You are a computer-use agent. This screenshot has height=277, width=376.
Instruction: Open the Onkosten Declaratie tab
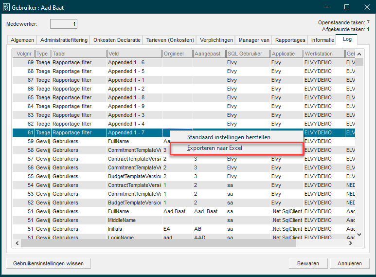tap(117, 40)
